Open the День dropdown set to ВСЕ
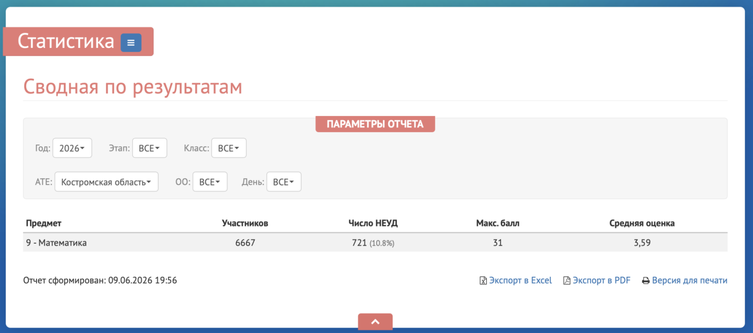753x333 pixels. tap(284, 182)
